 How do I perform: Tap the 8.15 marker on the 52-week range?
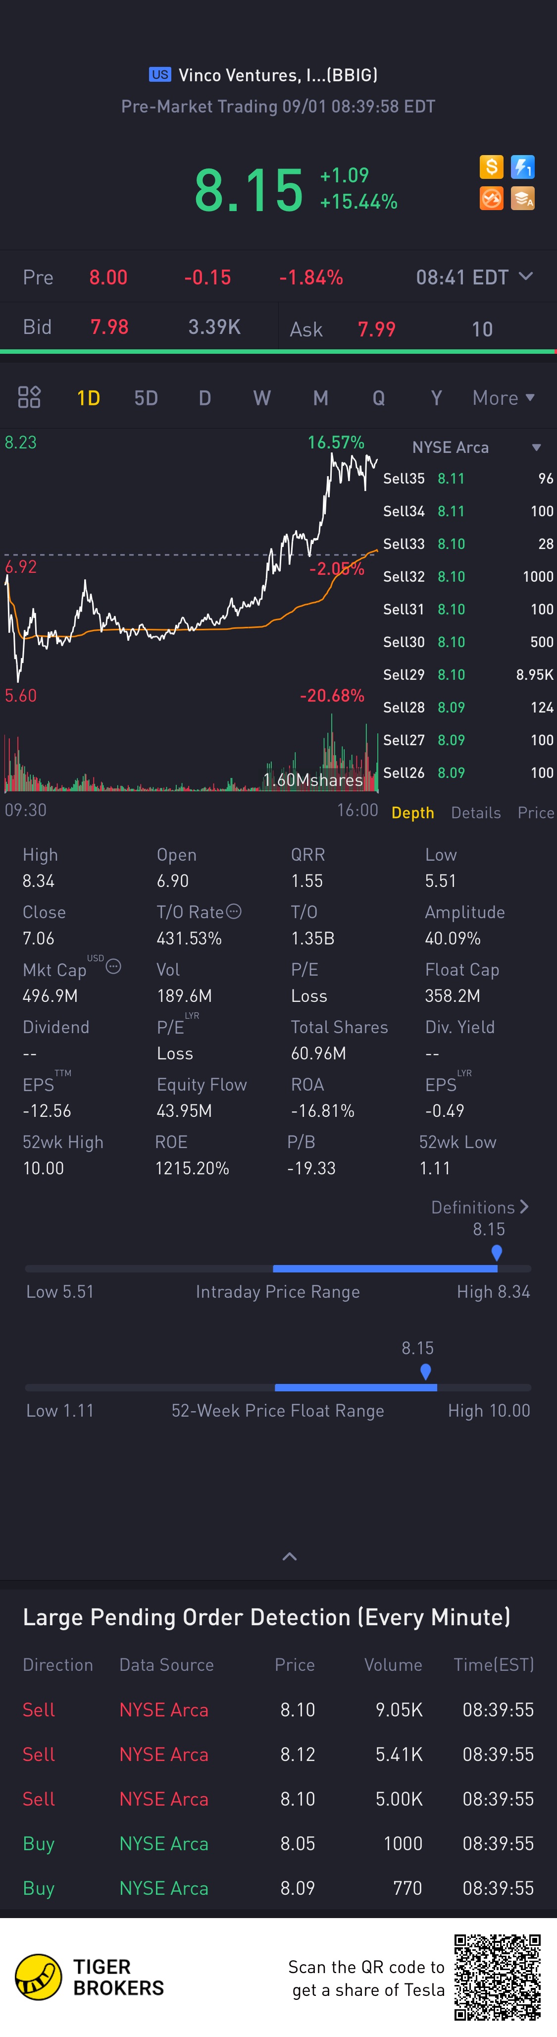click(x=426, y=1371)
